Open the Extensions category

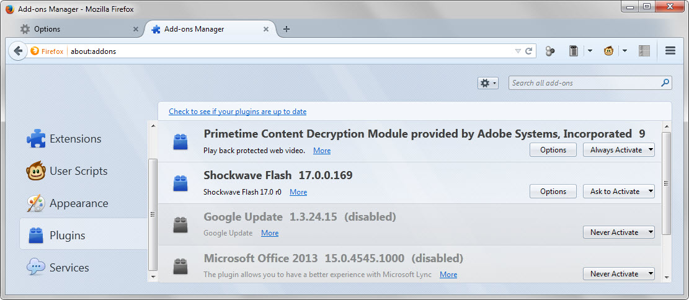click(x=84, y=139)
